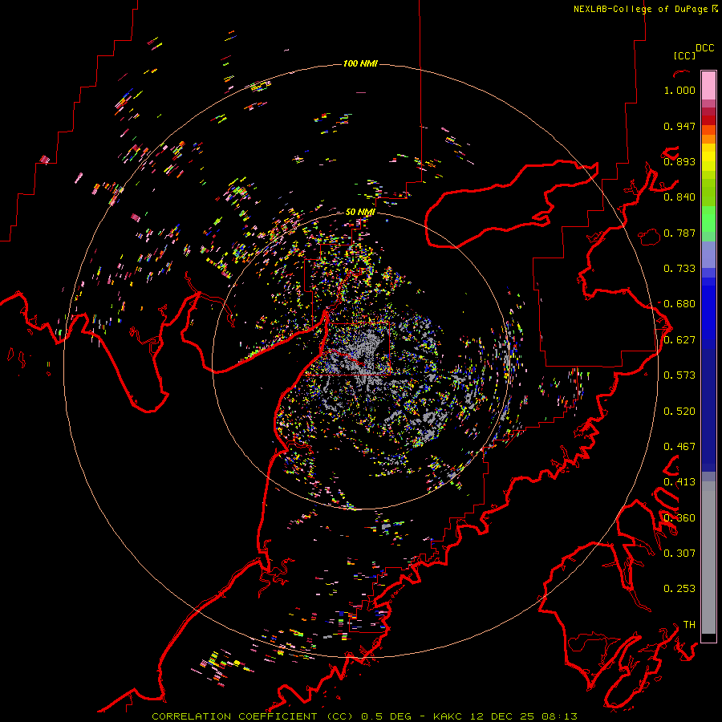
Task: Click the 100 NMI range ring label
Action: point(360,63)
